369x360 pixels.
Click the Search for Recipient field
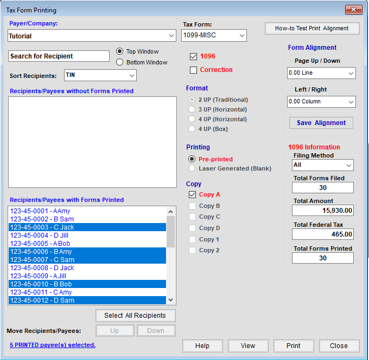[59, 56]
